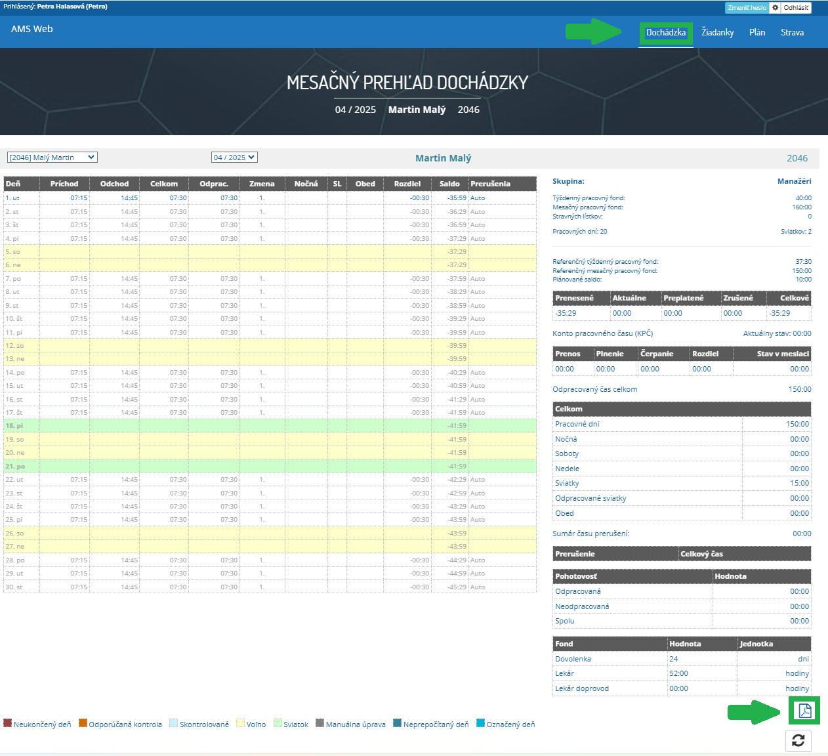
Task: Click the Sviatok green legend square
Action: click(278, 723)
